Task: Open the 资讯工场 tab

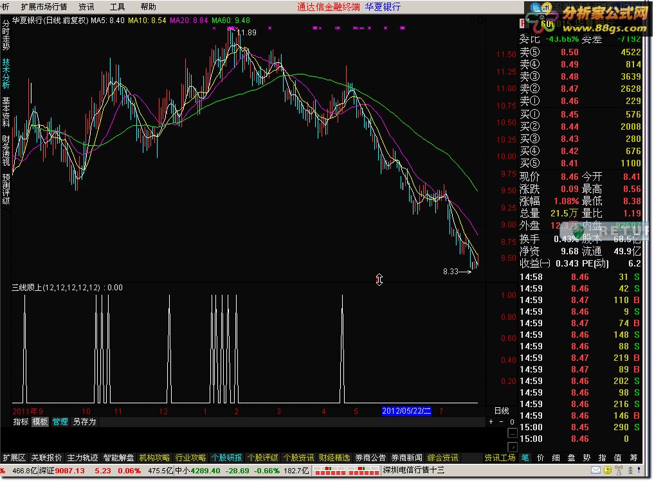Action: coord(500,458)
